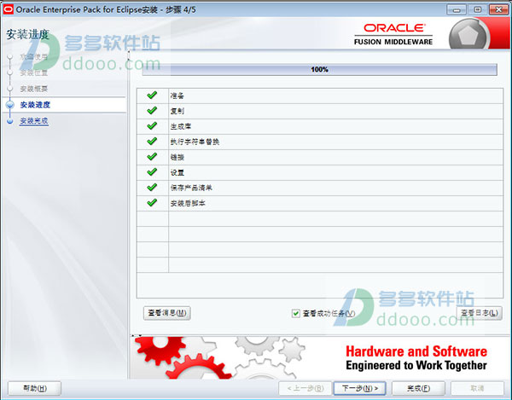The image size is (512, 400).
Task: Click the pentagon emblem next to Oracle logo
Action: (x=468, y=35)
